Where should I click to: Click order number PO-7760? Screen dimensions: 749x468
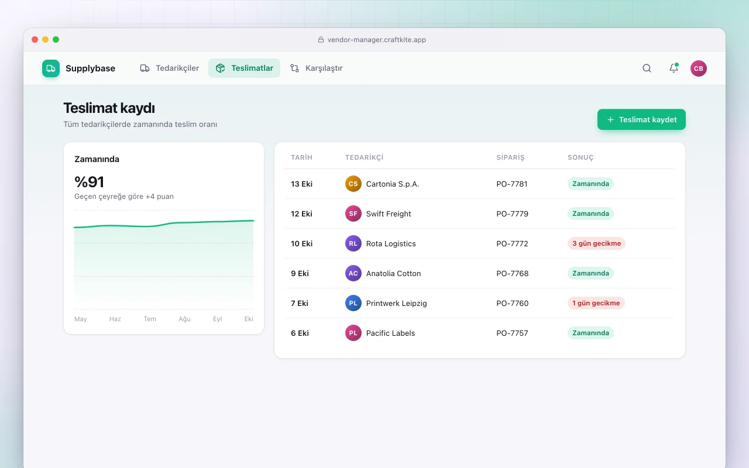point(512,303)
